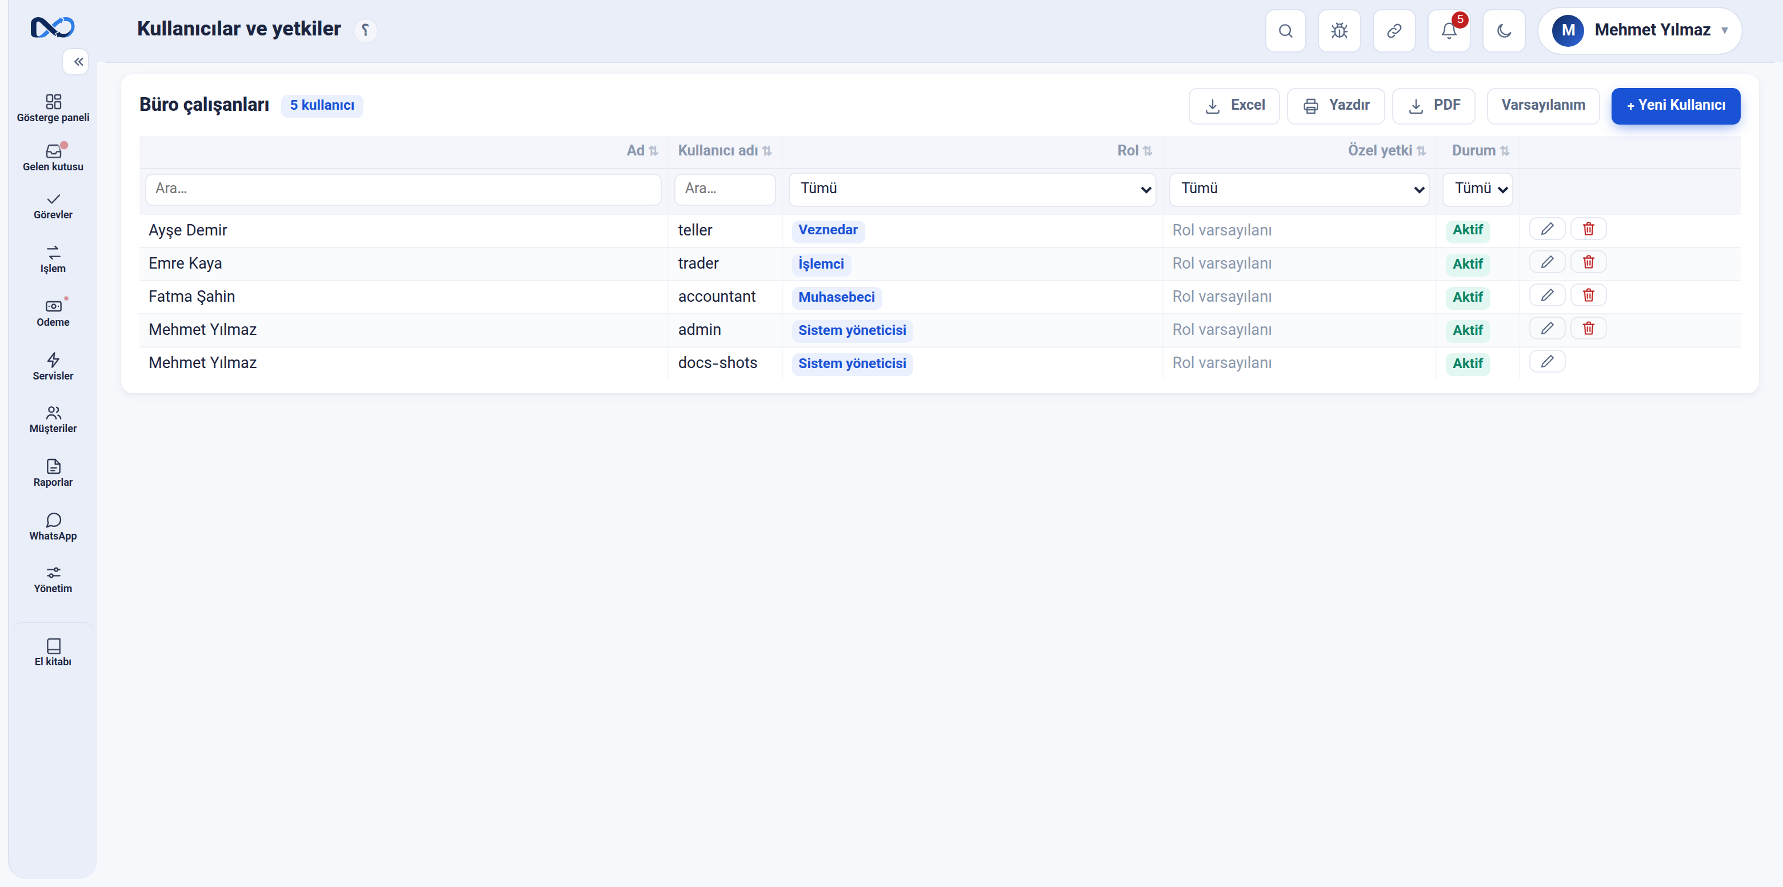Viewport: 1783px width, 887px height.
Task: Open Özel yetki filter dropdown
Action: pos(1298,189)
